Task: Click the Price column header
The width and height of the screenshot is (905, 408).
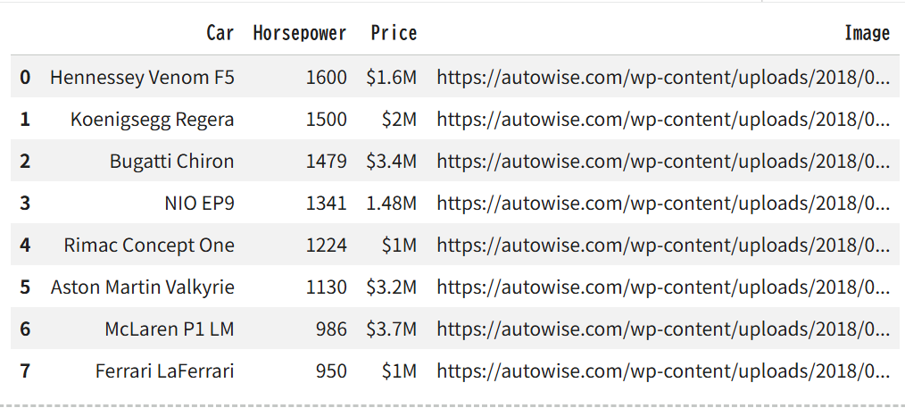Action: click(x=394, y=33)
